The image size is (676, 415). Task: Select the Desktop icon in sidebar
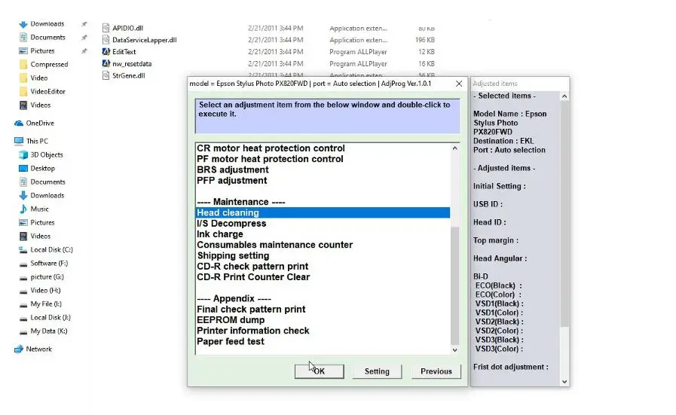(23, 168)
